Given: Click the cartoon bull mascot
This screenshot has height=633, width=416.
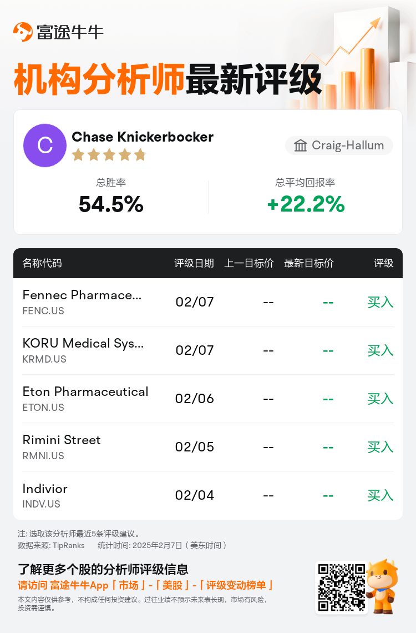Looking at the screenshot, I should pos(382,586).
